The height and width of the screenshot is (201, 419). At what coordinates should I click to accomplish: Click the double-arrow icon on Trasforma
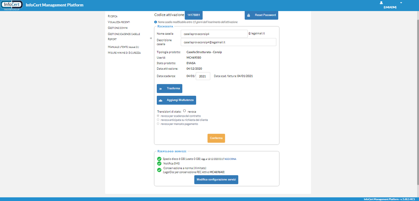[x=161, y=89]
